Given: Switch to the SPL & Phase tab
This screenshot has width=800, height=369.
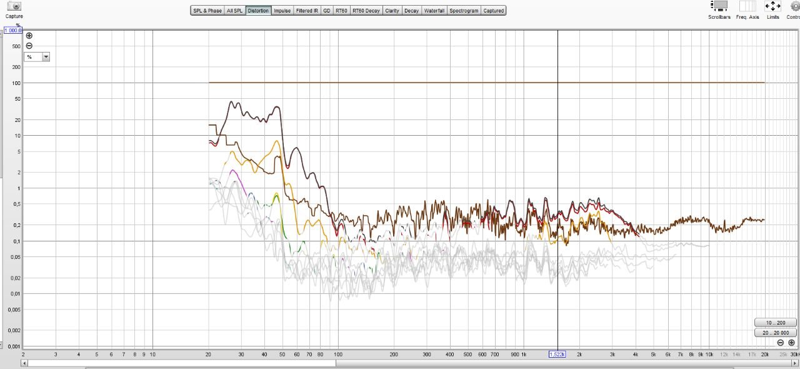Looking at the screenshot, I should tap(207, 11).
